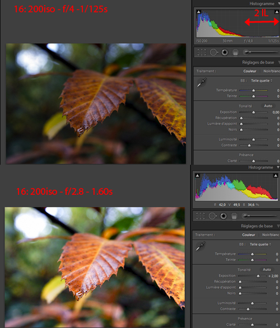Click Teinte slider in upper panel

pyautogui.click(x=254, y=96)
